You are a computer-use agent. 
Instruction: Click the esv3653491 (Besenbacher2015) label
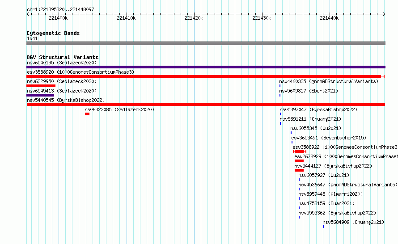pos(329,138)
